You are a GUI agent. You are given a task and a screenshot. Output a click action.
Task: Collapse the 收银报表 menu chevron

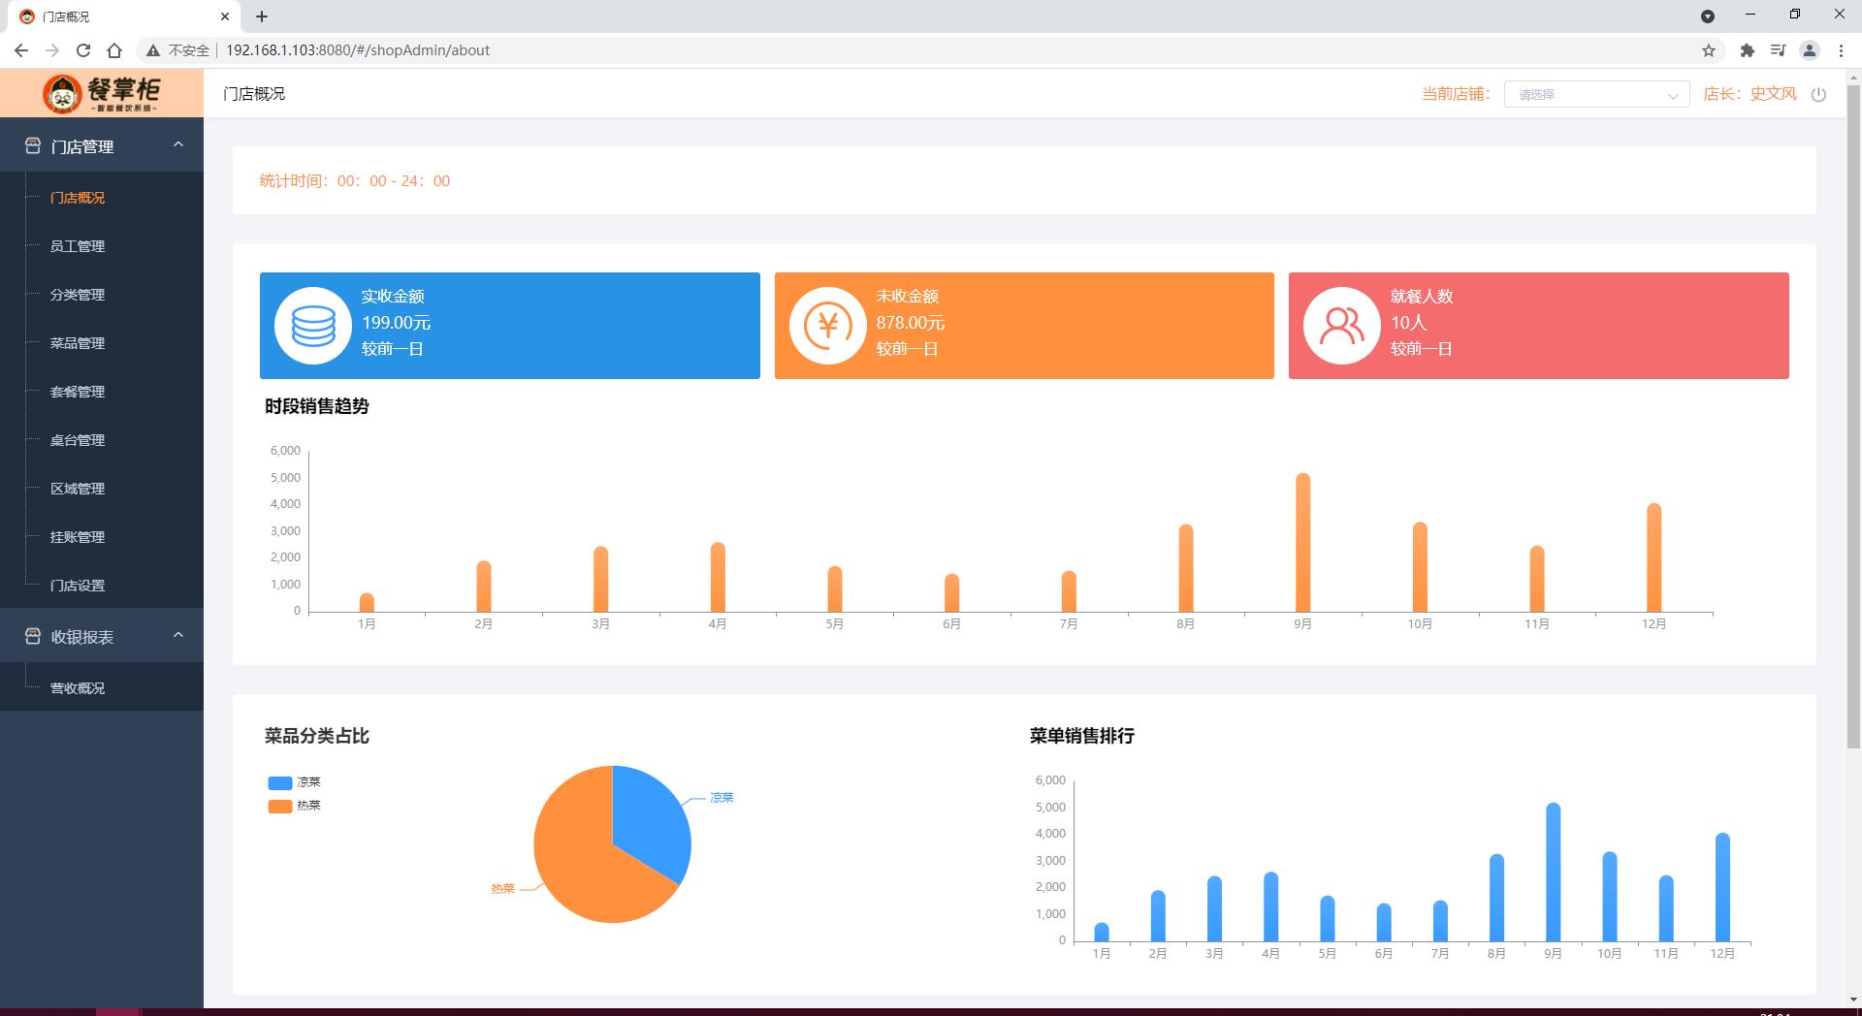click(x=178, y=635)
